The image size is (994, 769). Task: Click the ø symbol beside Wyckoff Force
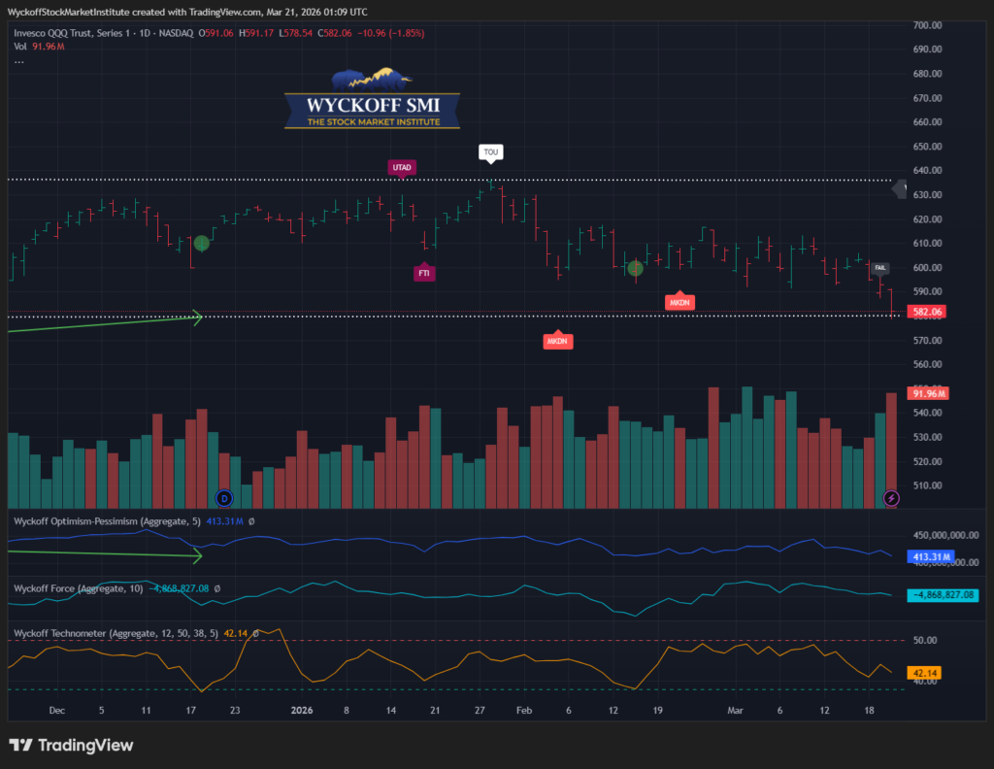[x=217, y=588]
